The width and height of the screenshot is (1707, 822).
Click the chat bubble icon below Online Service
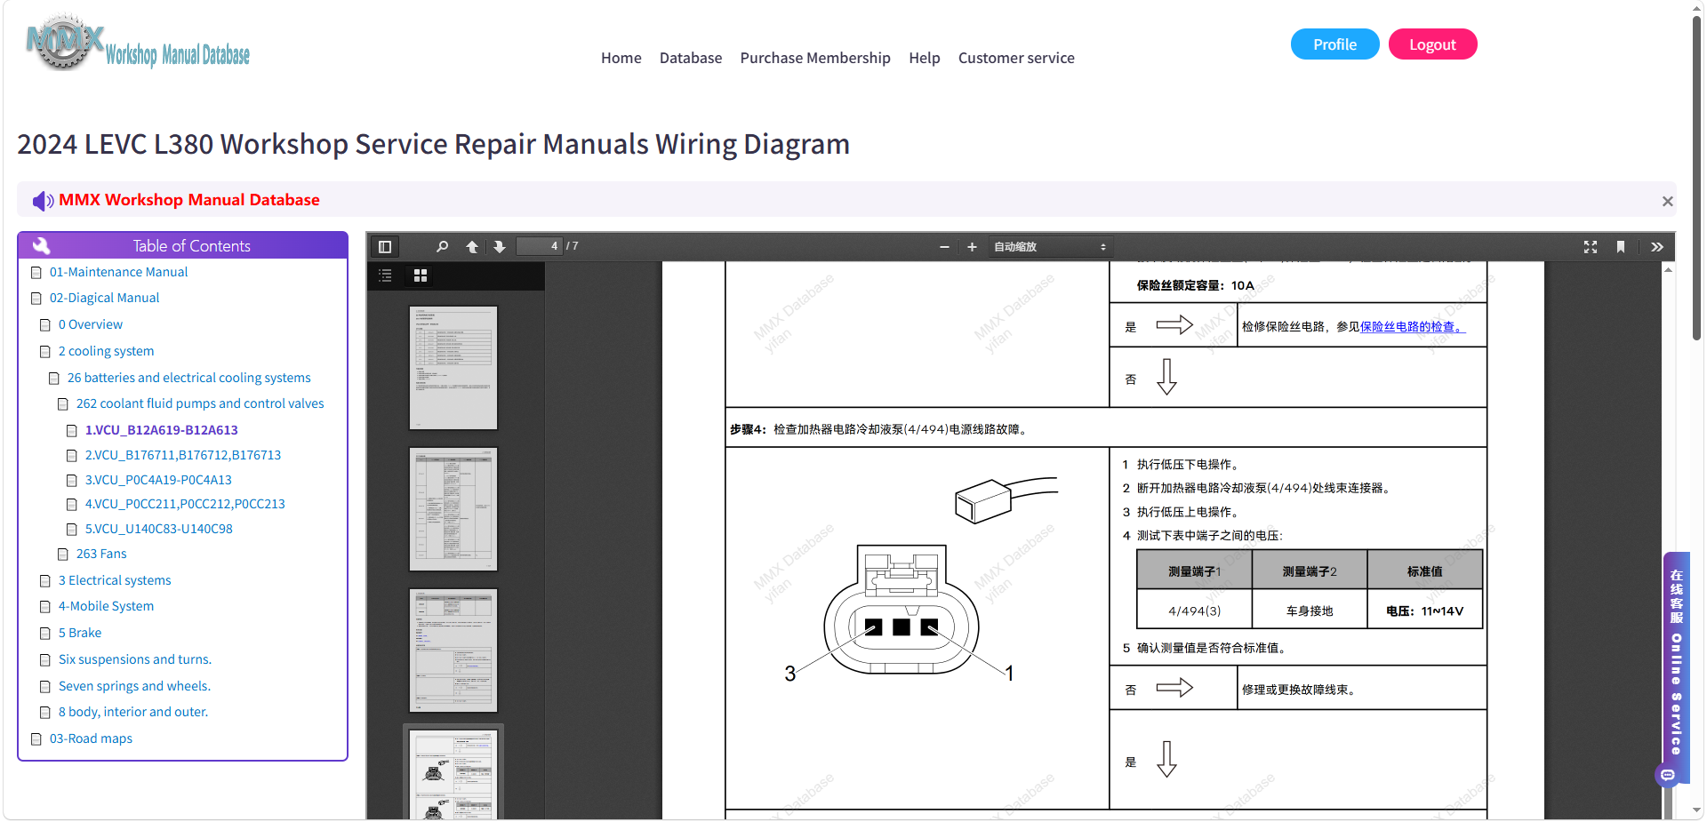pos(1668,775)
